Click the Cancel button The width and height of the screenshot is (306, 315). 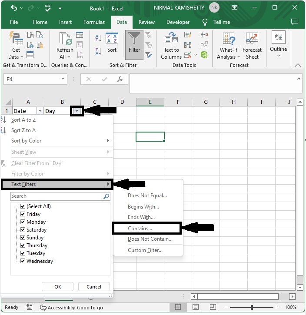(x=94, y=286)
